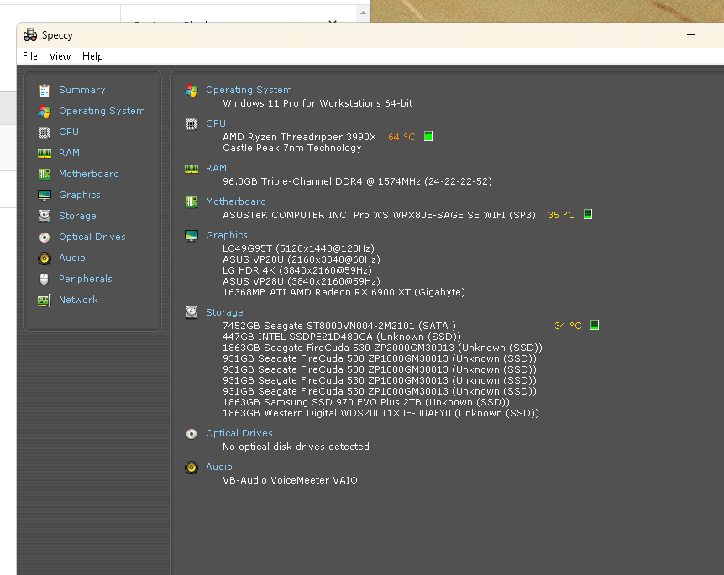Click the green motherboard temperature indicator icon
Viewport: 724px width, 575px height.
588,214
